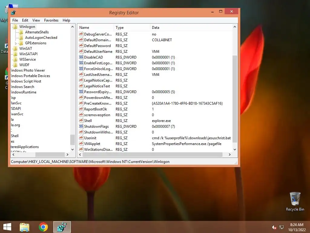This screenshot has height=233, width=310.
Task: Click the VMApplet string value icon
Action: pos(81,143)
